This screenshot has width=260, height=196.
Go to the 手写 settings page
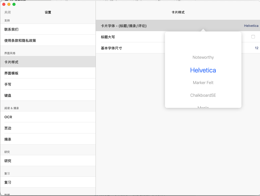point(8,84)
